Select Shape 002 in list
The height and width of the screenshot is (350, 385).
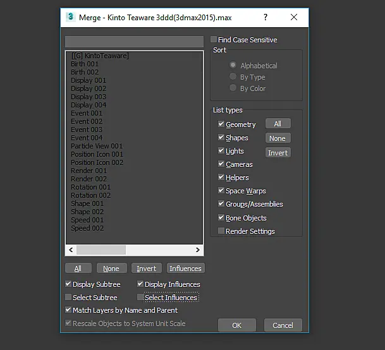[87, 212]
